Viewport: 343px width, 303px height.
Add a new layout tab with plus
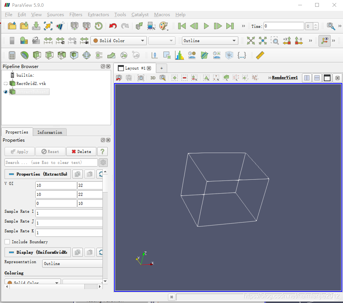[x=162, y=68]
